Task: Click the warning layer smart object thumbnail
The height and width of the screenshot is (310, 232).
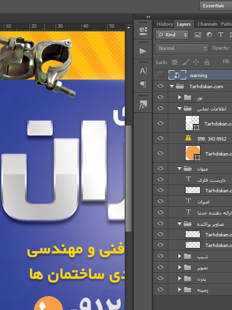Action: pyautogui.click(x=177, y=75)
